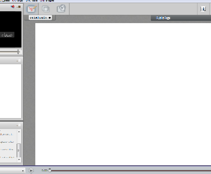Click the information icon in the top toolbar

coord(203,9)
